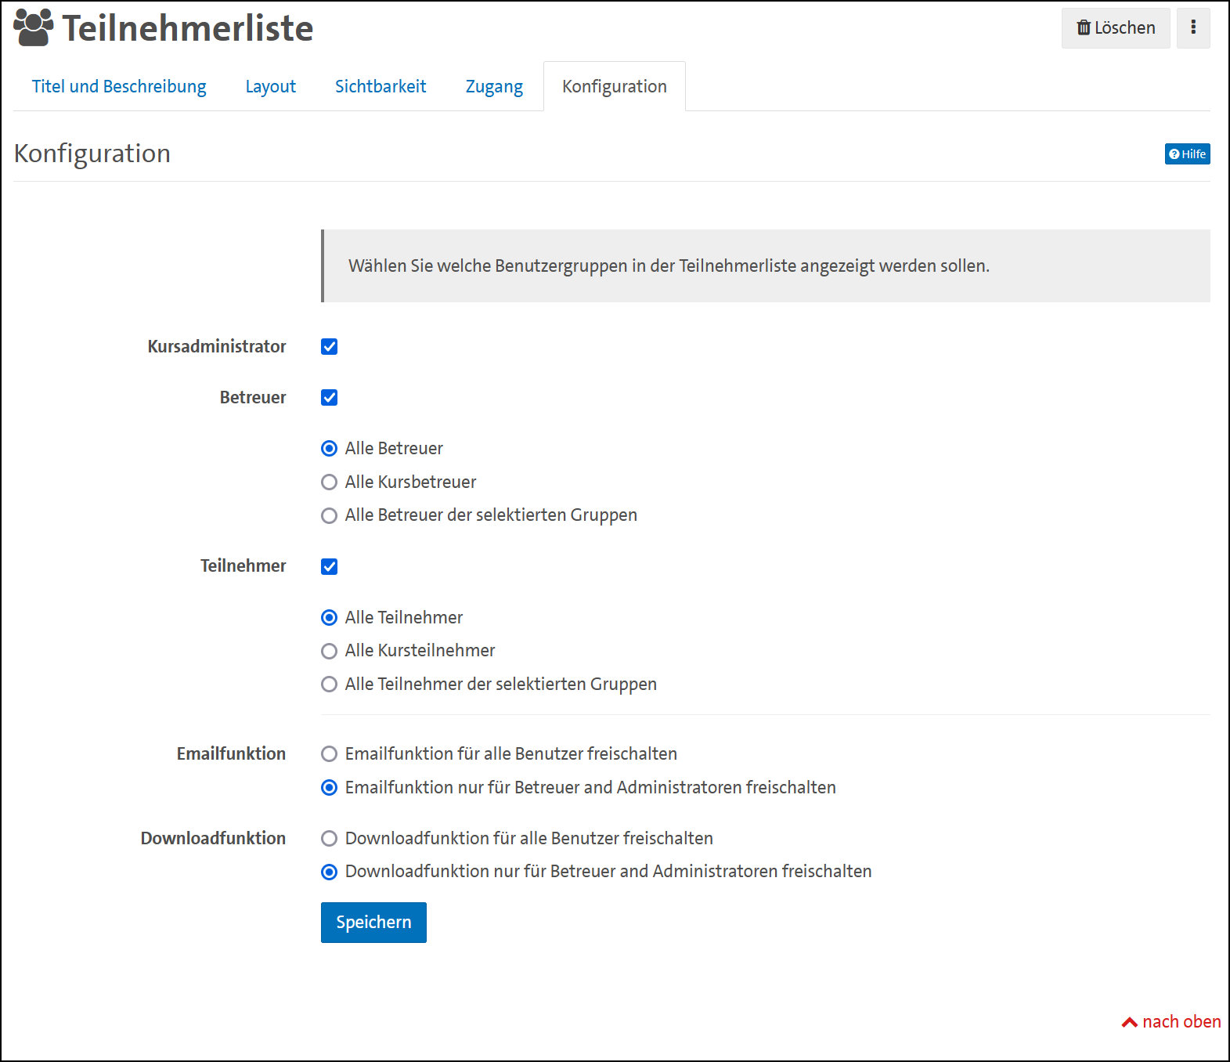The height and width of the screenshot is (1062, 1230).
Task: Toggle the Betreuer checkbox
Action: click(330, 398)
